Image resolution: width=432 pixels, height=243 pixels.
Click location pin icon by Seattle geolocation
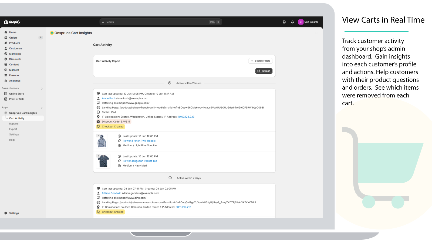[98, 117]
